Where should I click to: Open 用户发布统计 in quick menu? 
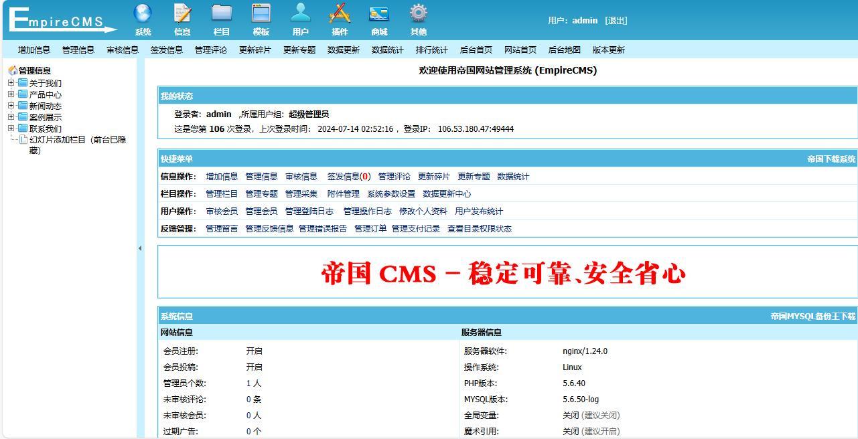pyautogui.click(x=479, y=211)
